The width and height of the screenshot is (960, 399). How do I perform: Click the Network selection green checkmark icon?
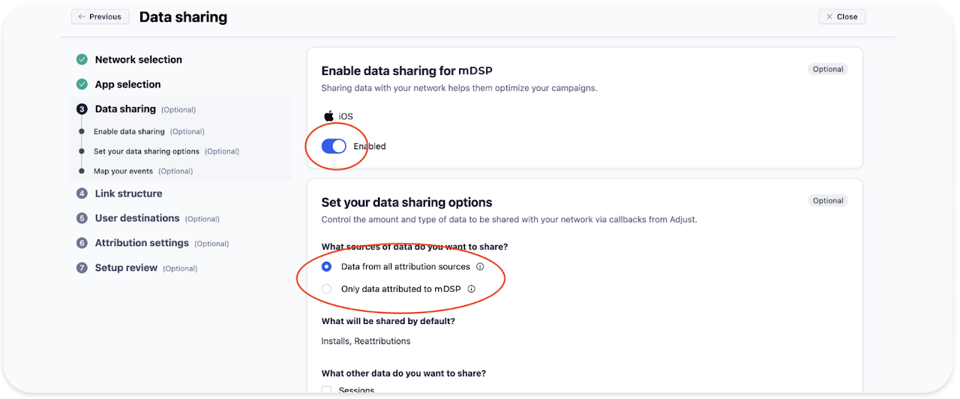[x=82, y=60]
